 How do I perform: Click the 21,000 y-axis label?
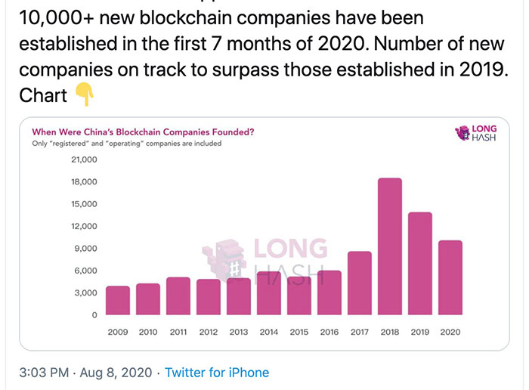[x=84, y=160]
